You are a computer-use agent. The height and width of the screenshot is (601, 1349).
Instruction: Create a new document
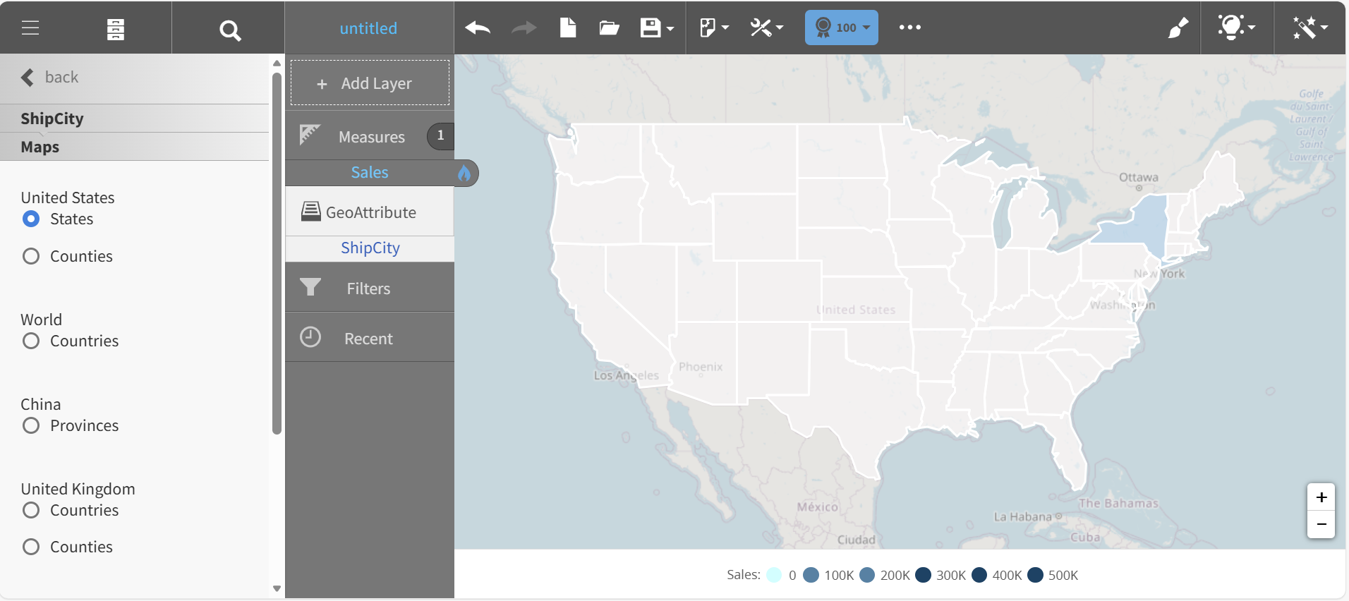tap(568, 28)
